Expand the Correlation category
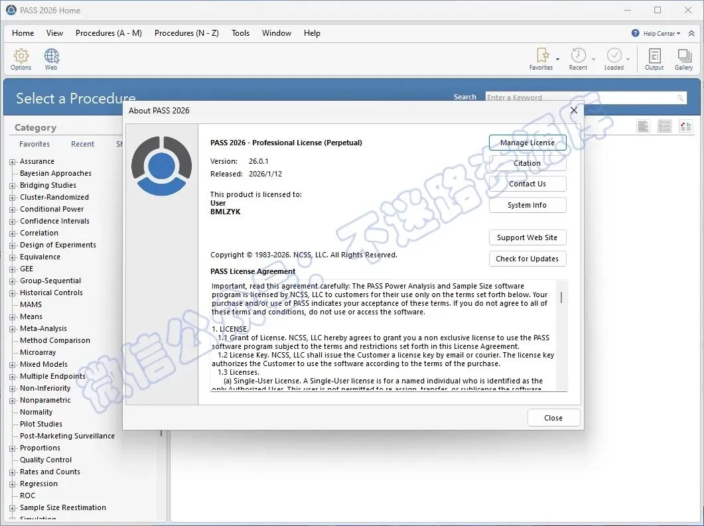 [x=13, y=234]
